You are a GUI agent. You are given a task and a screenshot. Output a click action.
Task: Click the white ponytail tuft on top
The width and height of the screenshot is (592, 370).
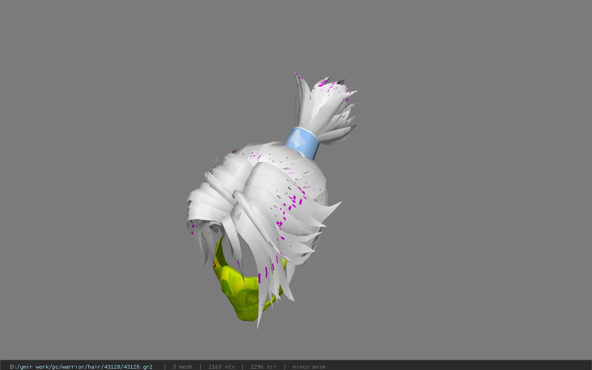pos(325,110)
